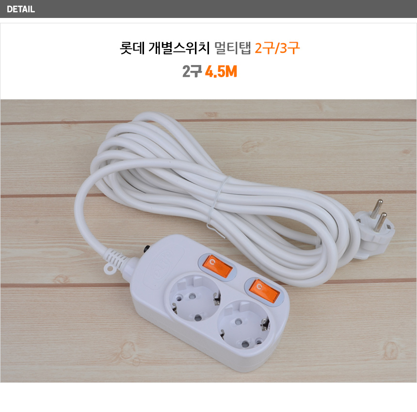This screenshot has width=417, height=412.
Task: Toggle the lower orange rocker switch
Action: 264,291
